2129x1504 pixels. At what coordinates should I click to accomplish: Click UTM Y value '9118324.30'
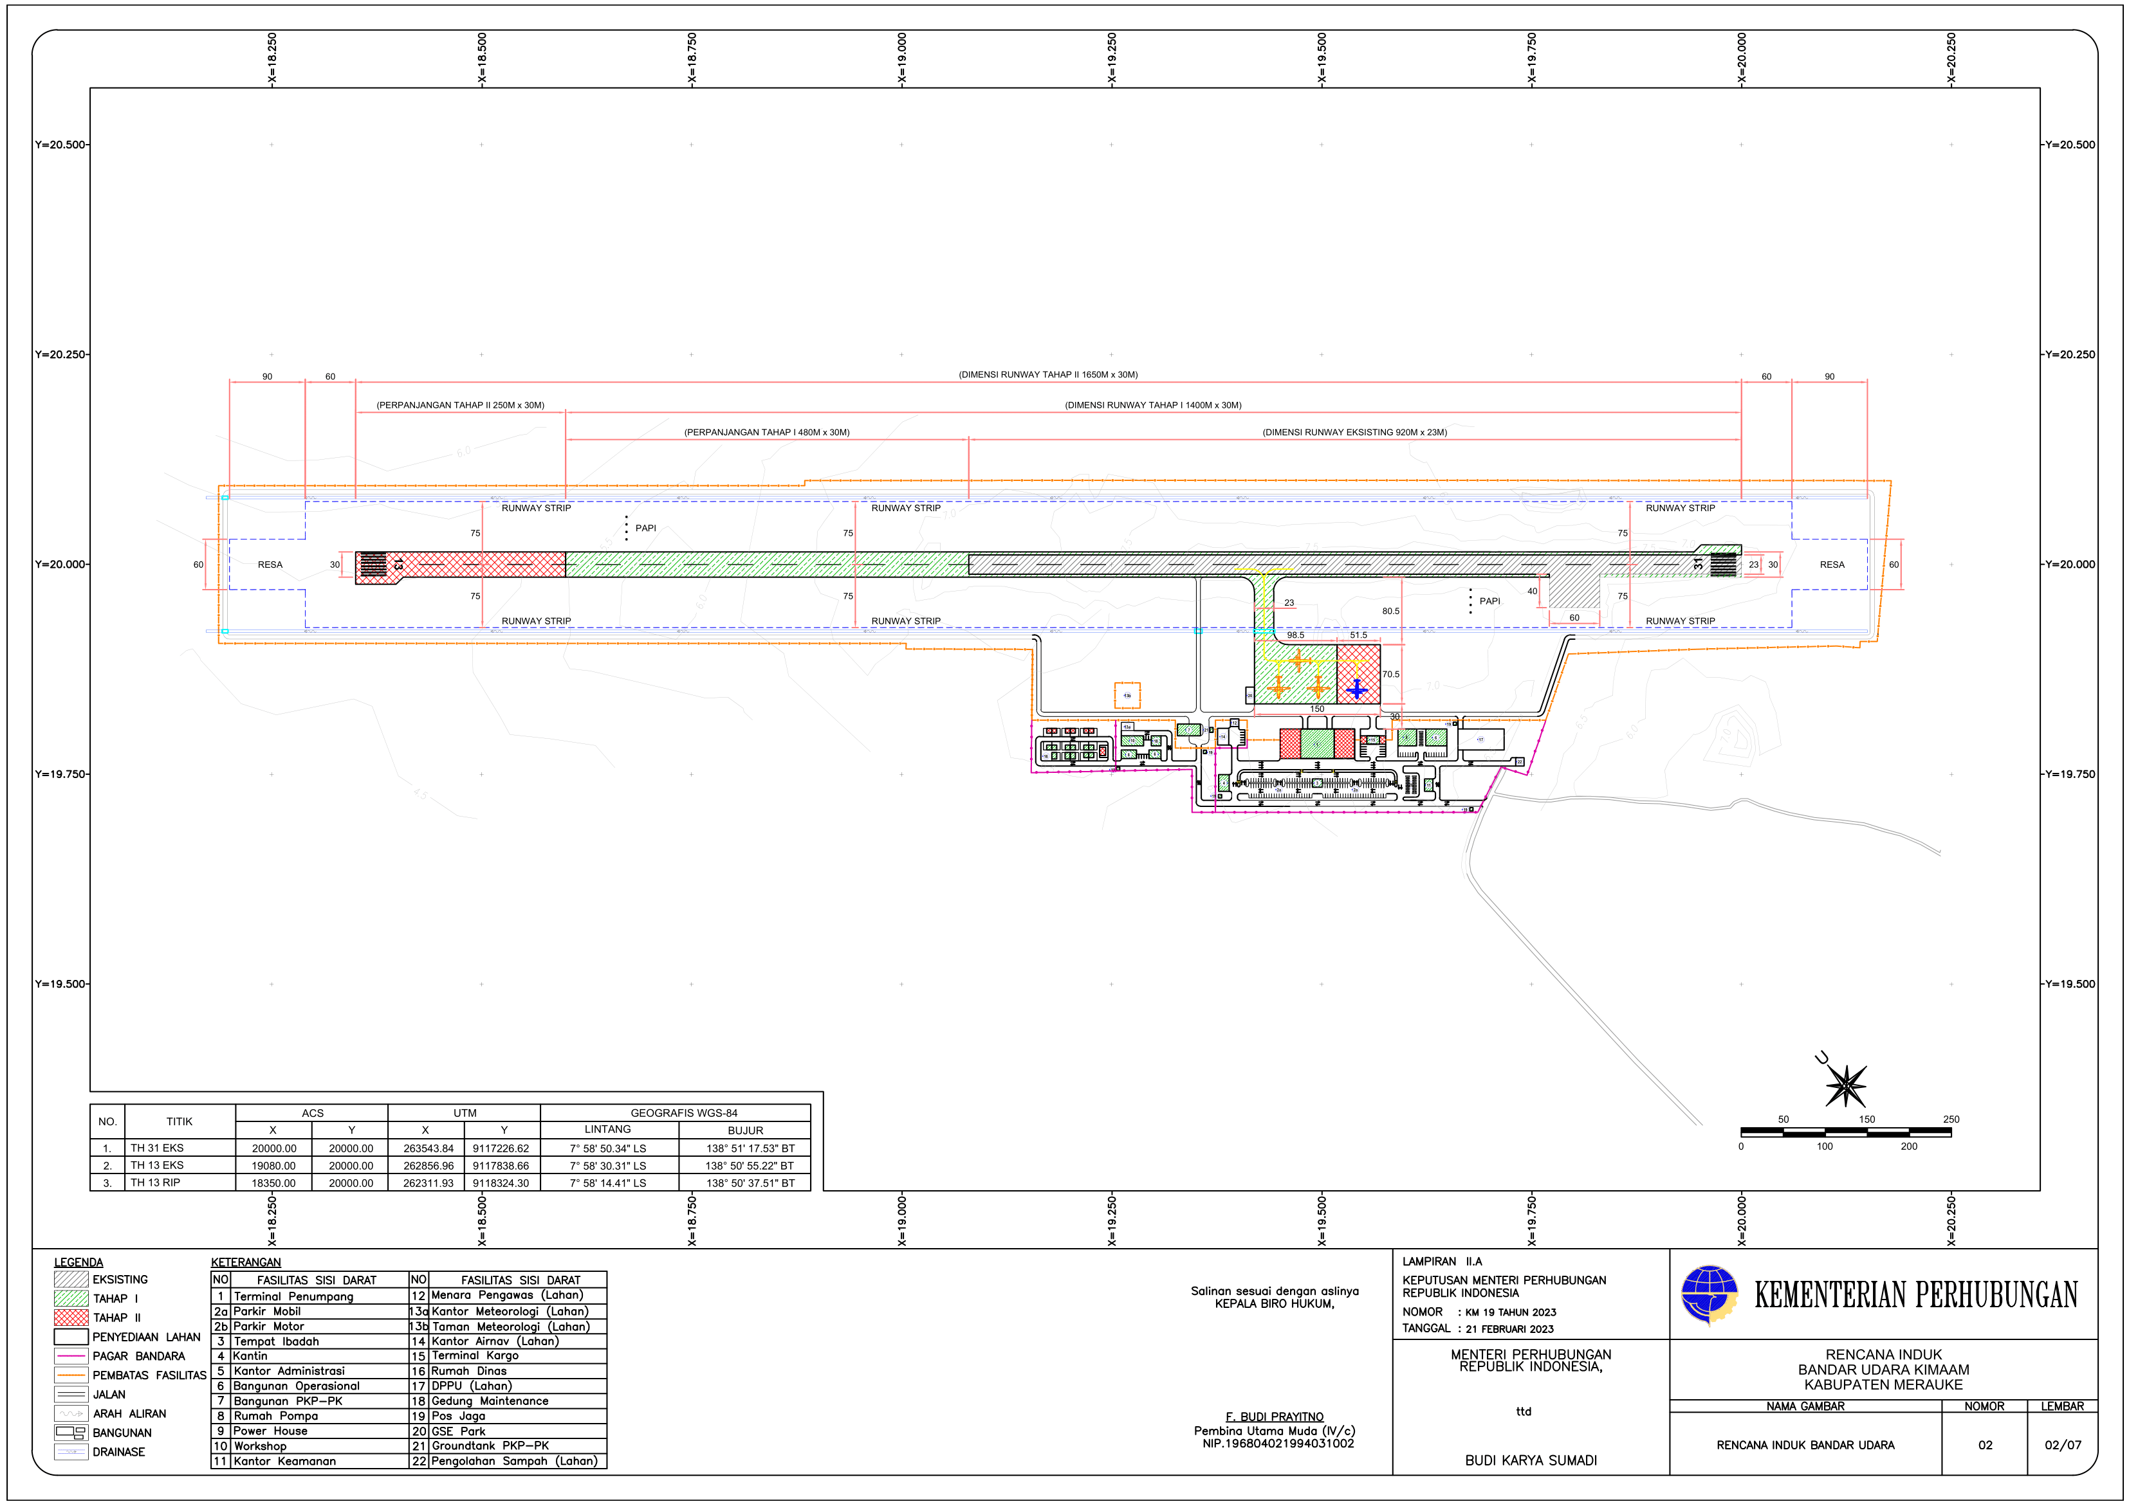pyautogui.click(x=501, y=1183)
